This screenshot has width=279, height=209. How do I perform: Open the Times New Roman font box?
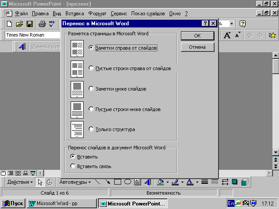click(33, 35)
